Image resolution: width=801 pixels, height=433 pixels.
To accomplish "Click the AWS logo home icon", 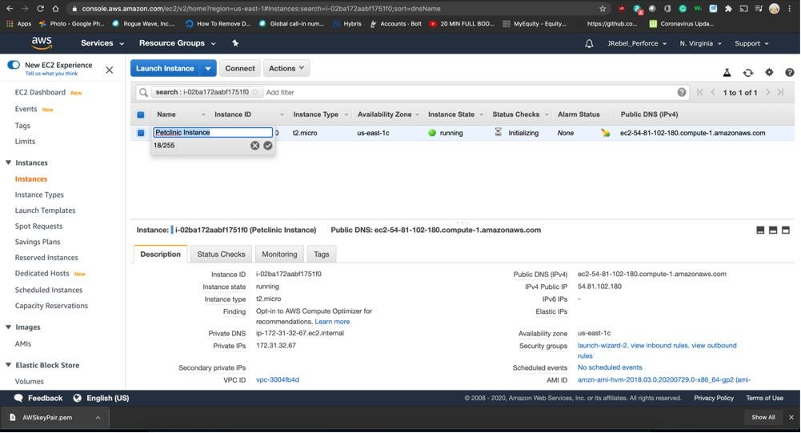I will click(x=42, y=43).
